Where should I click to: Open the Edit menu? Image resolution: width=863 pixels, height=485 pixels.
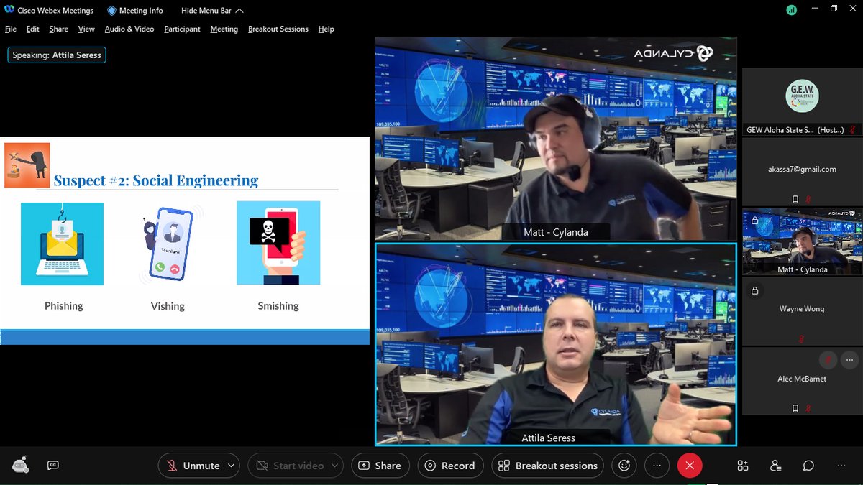coord(33,29)
